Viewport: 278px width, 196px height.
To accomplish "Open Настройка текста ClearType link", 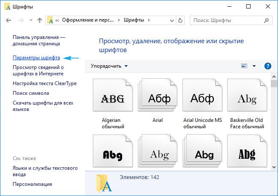I will pyautogui.click(x=45, y=83).
